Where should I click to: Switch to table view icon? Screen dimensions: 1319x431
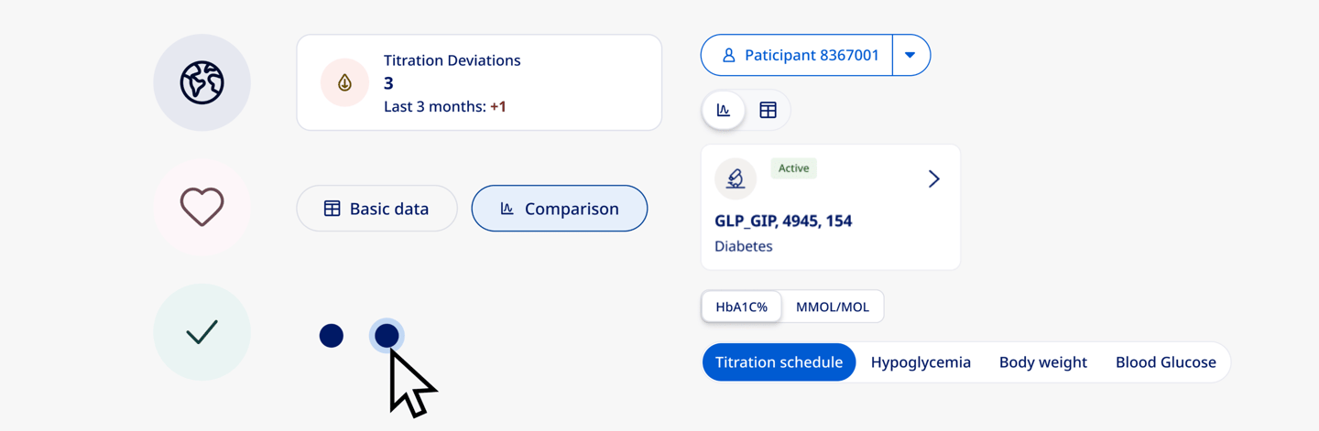(x=768, y=111)
